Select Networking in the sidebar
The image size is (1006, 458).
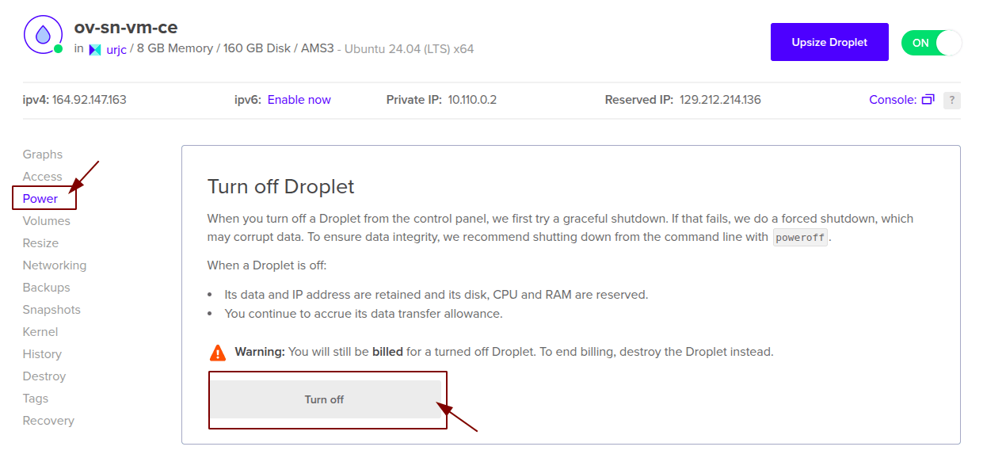click(54, 265)
